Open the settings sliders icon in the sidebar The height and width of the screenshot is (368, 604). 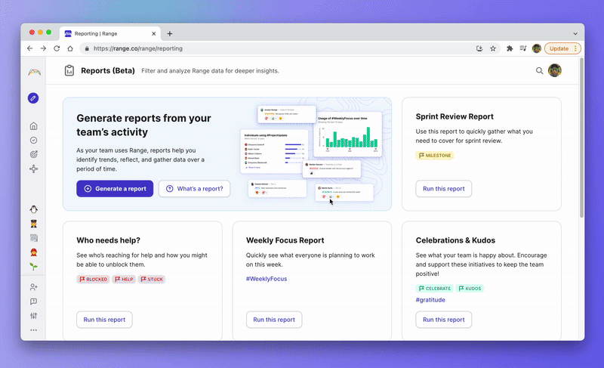33,316
